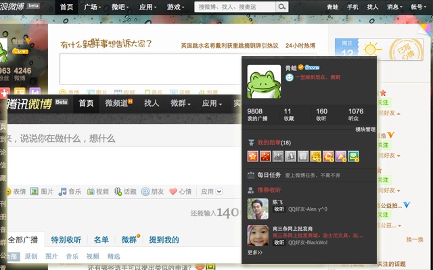
Task: Open the gray picture medal
Action: click(278, 156)
